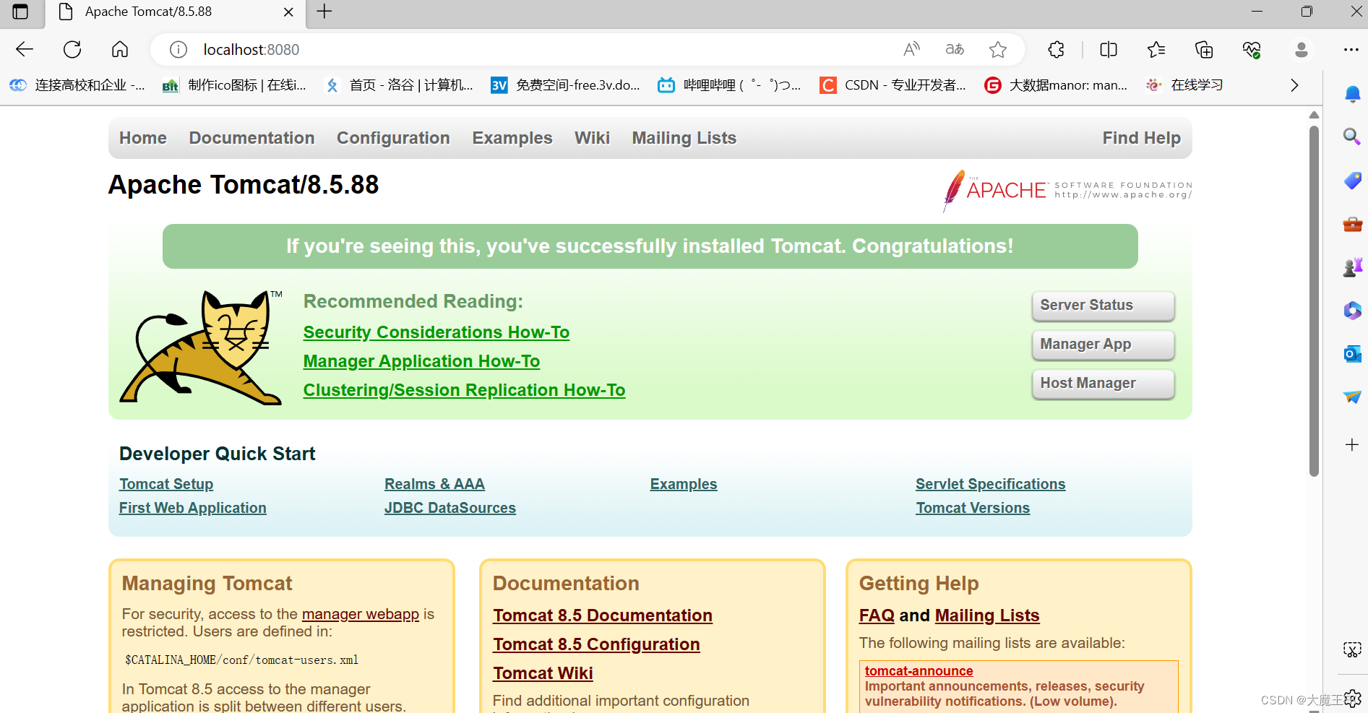Click the screenshot capture icon in sidebar
The image size is (1368, 713).
pyautogui.click(x=1352, y=649)
